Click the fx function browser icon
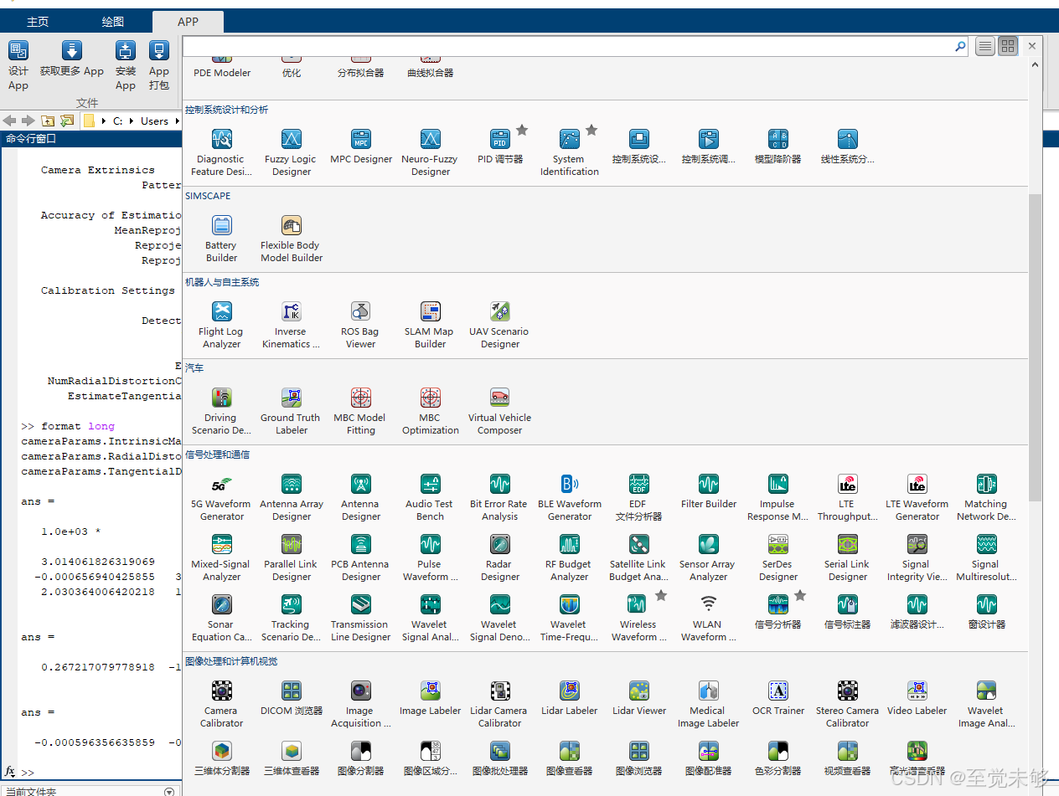Image resolution: width=1059 pixels, height=796 pixels. [x=10, y=772]
